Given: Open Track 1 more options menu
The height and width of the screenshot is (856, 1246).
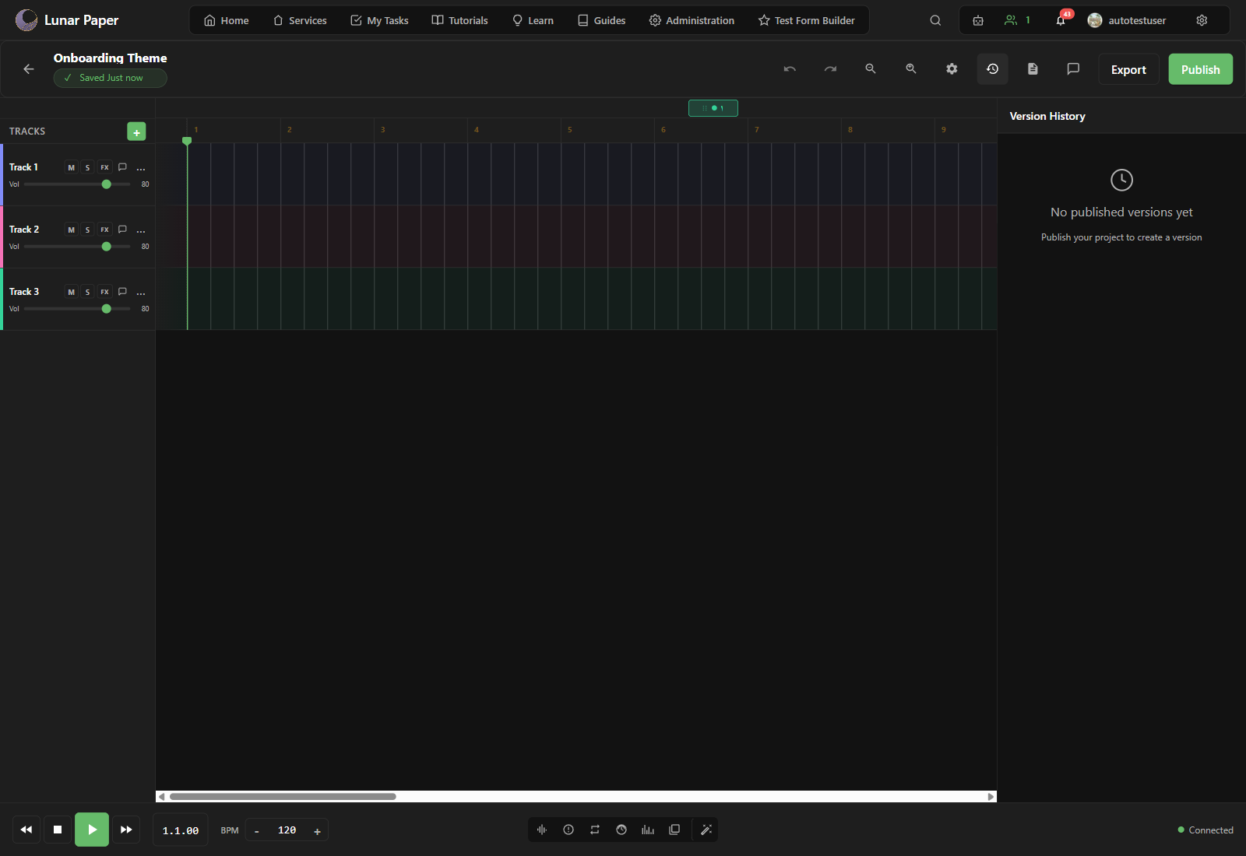Looking at the screenshot, I should coord(141,167).
